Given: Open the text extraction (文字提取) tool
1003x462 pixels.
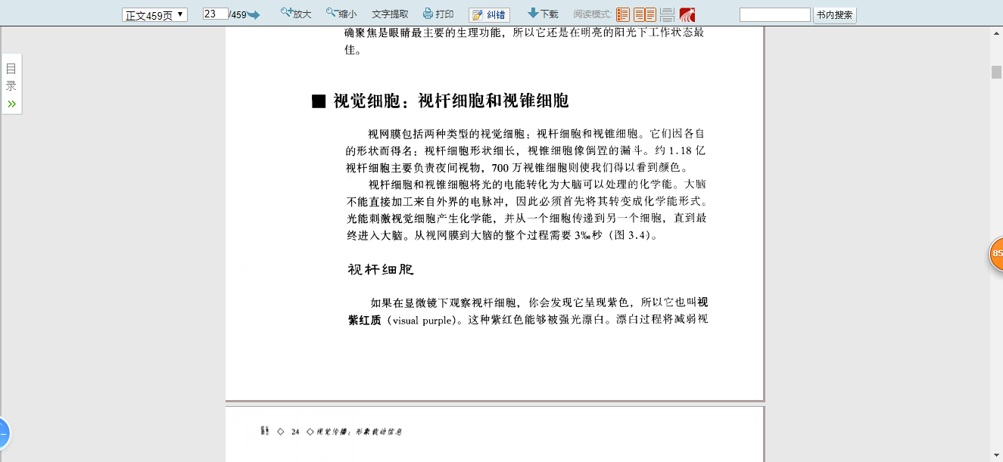Looking at the screenshot, I should (391, 13).
